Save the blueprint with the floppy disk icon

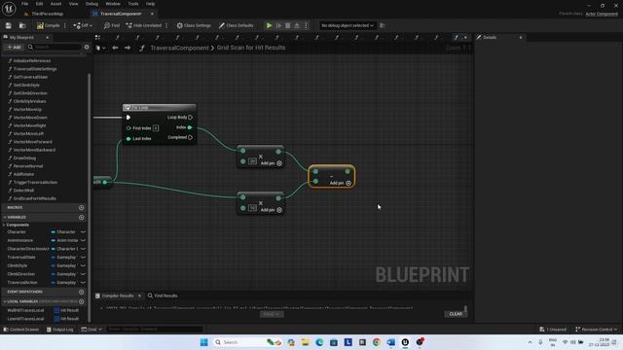pyautogui.click(x=9, y=25)
